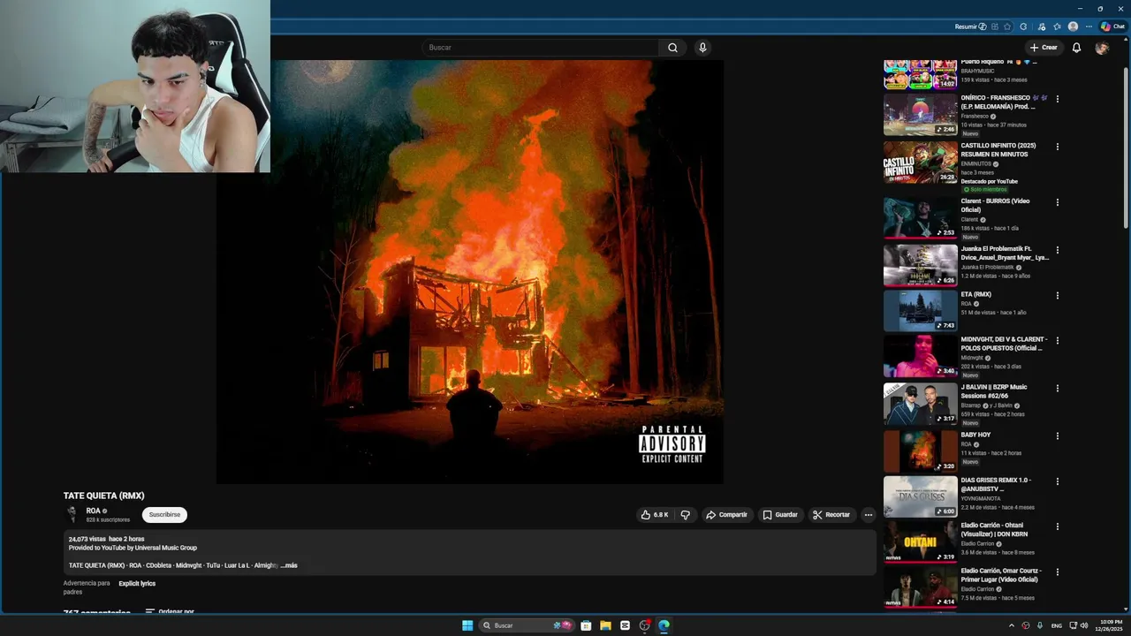
Task: Open Ordenar por comment sorting dropdown
Action: [x=170, y=611]
